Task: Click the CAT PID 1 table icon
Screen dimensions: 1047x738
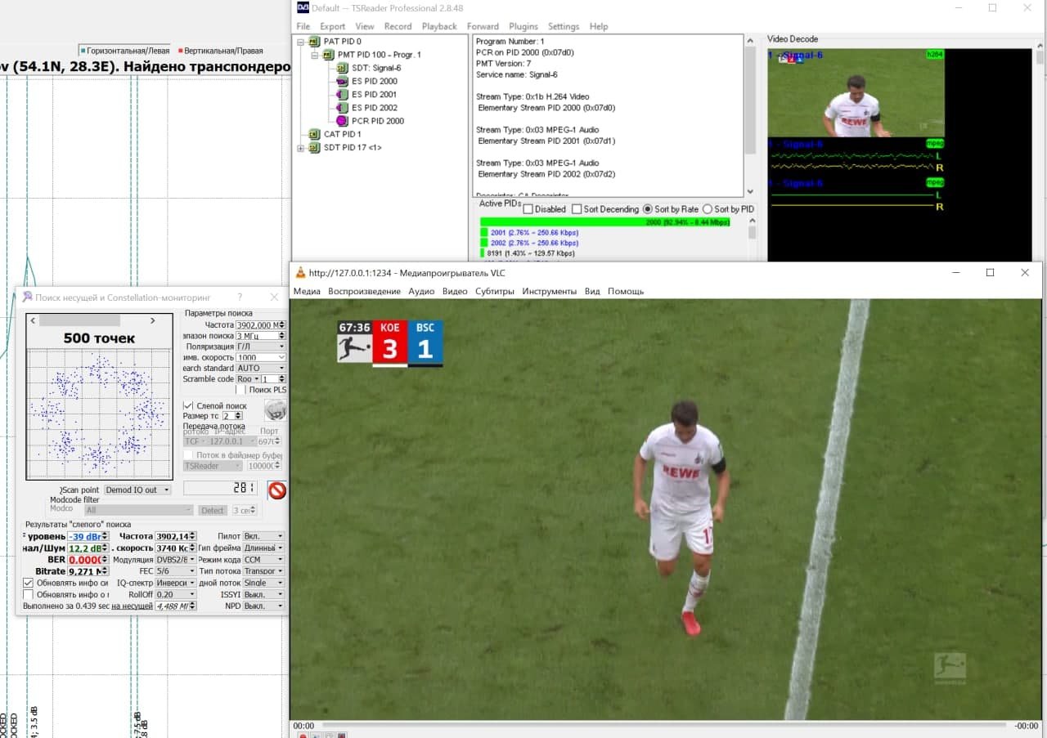Action: point(314,134)
